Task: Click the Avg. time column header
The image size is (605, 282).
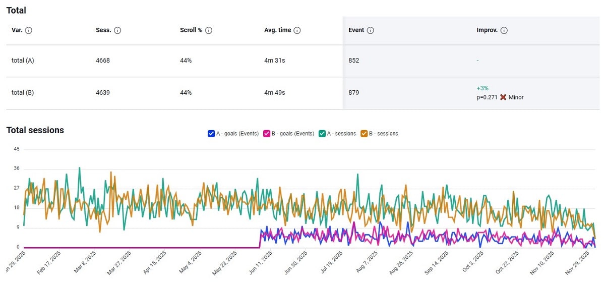Action: coord(277,30)
